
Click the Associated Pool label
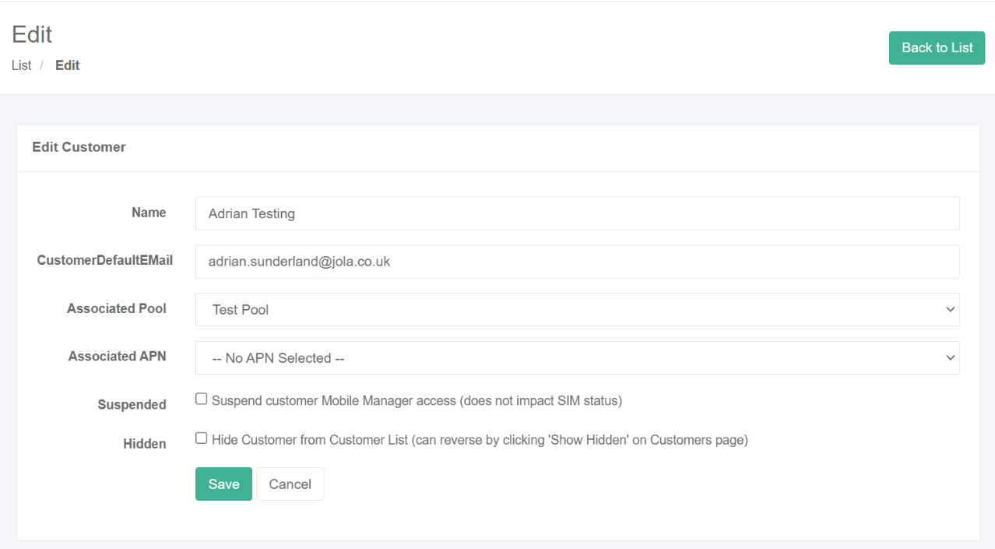(117, 308)
